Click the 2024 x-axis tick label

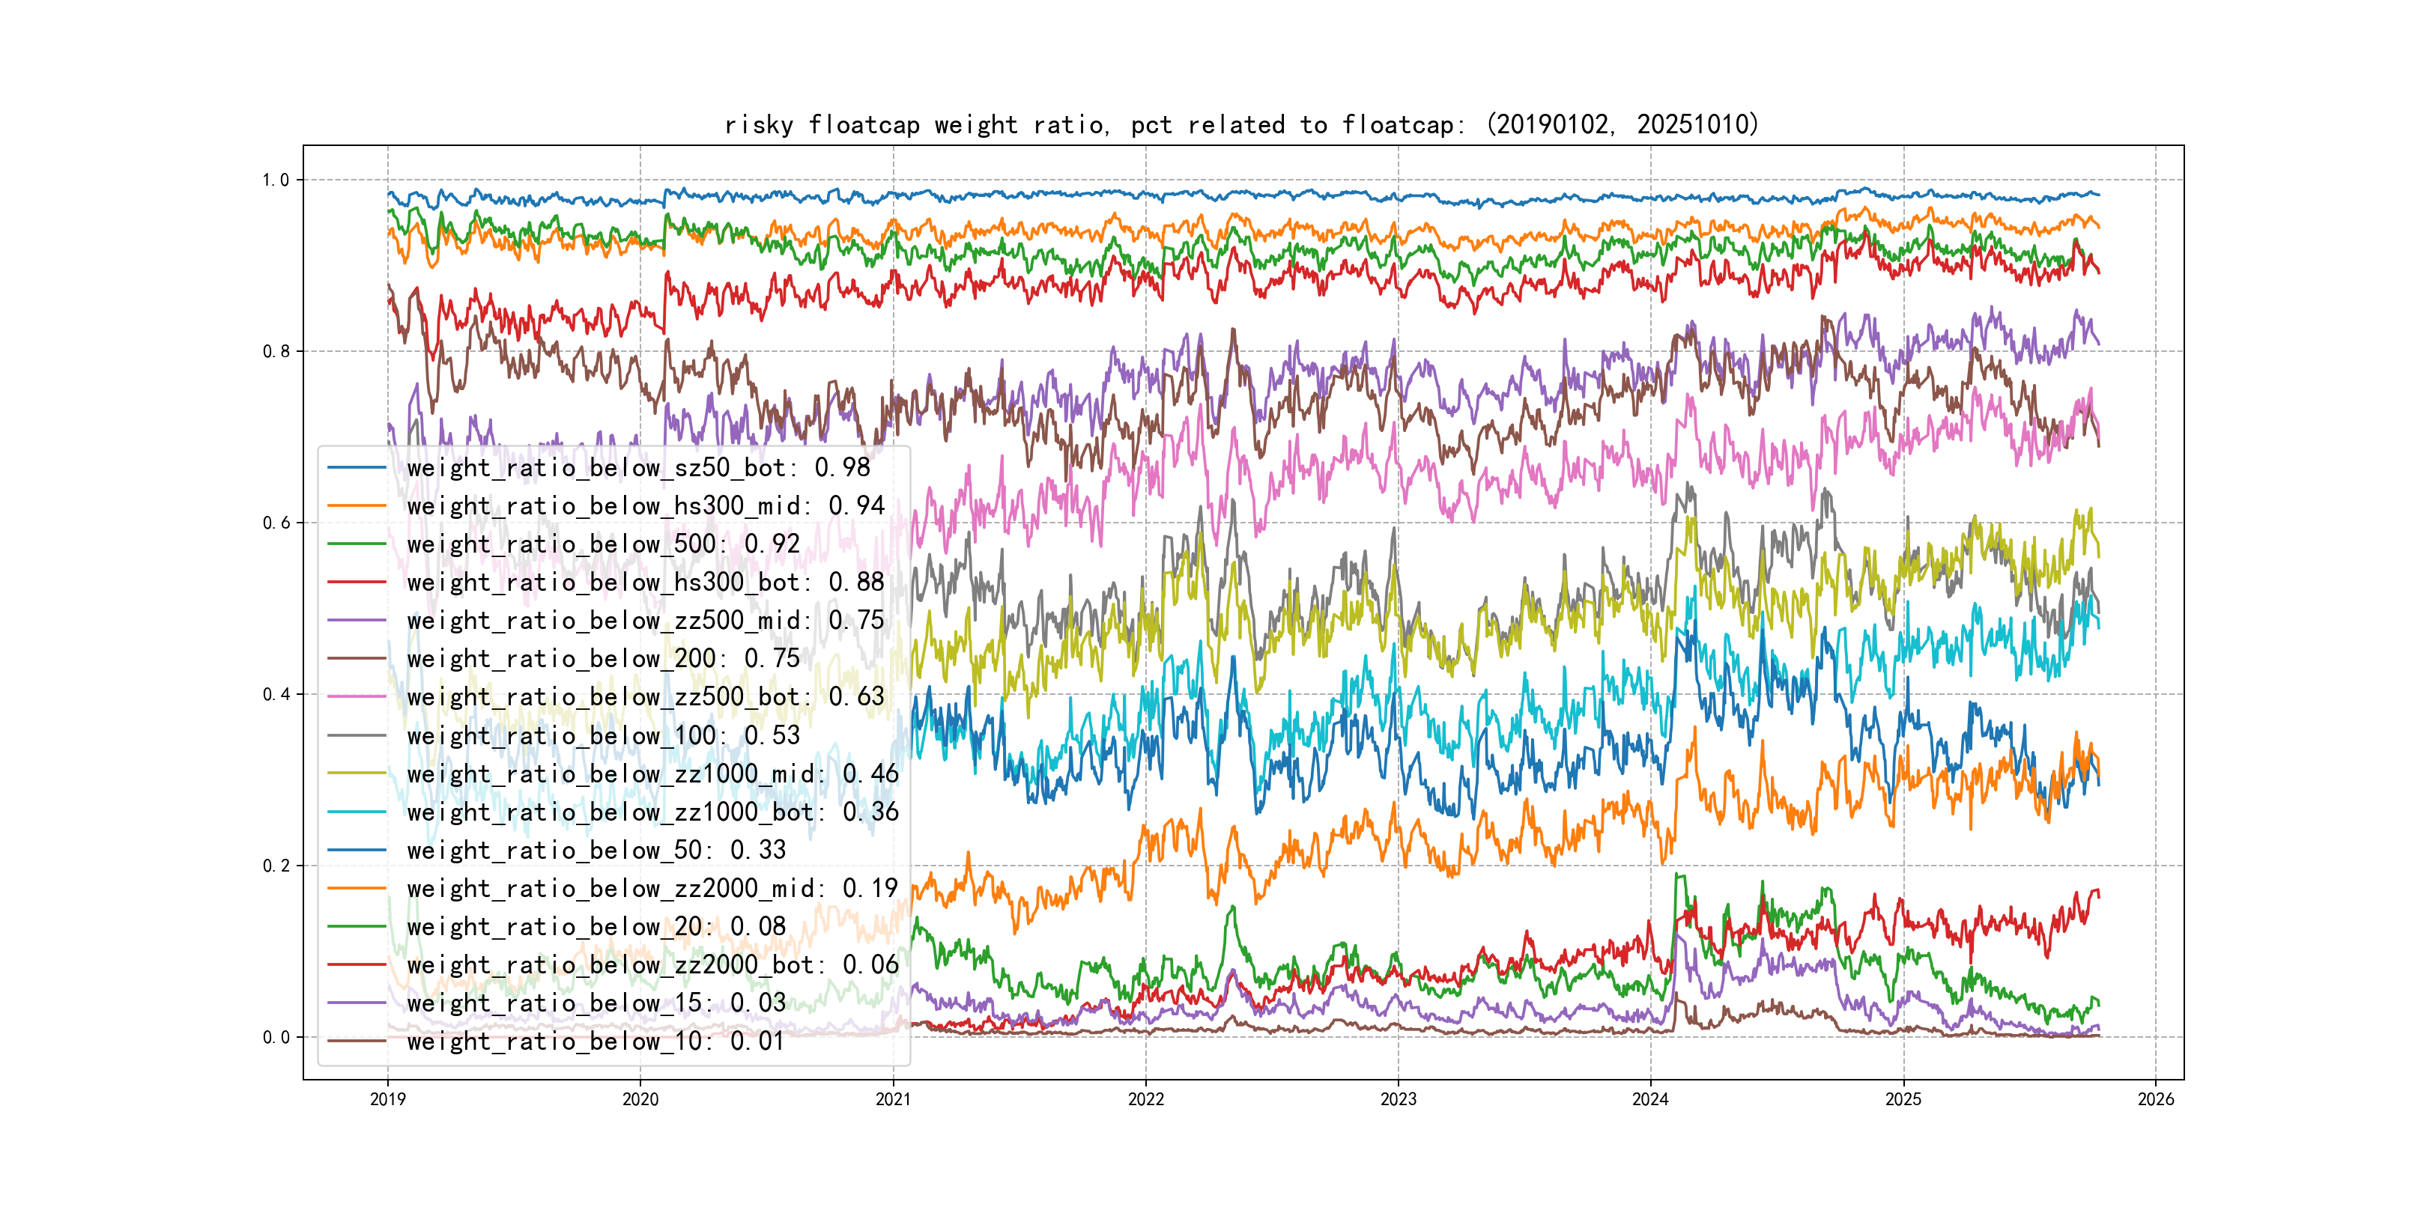(1651, 1099)
